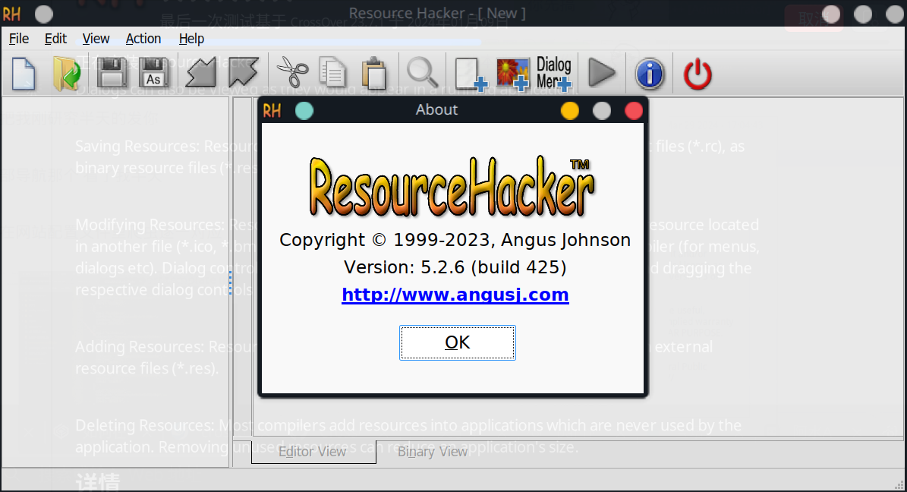Open the Help menu

click(191, 39)
